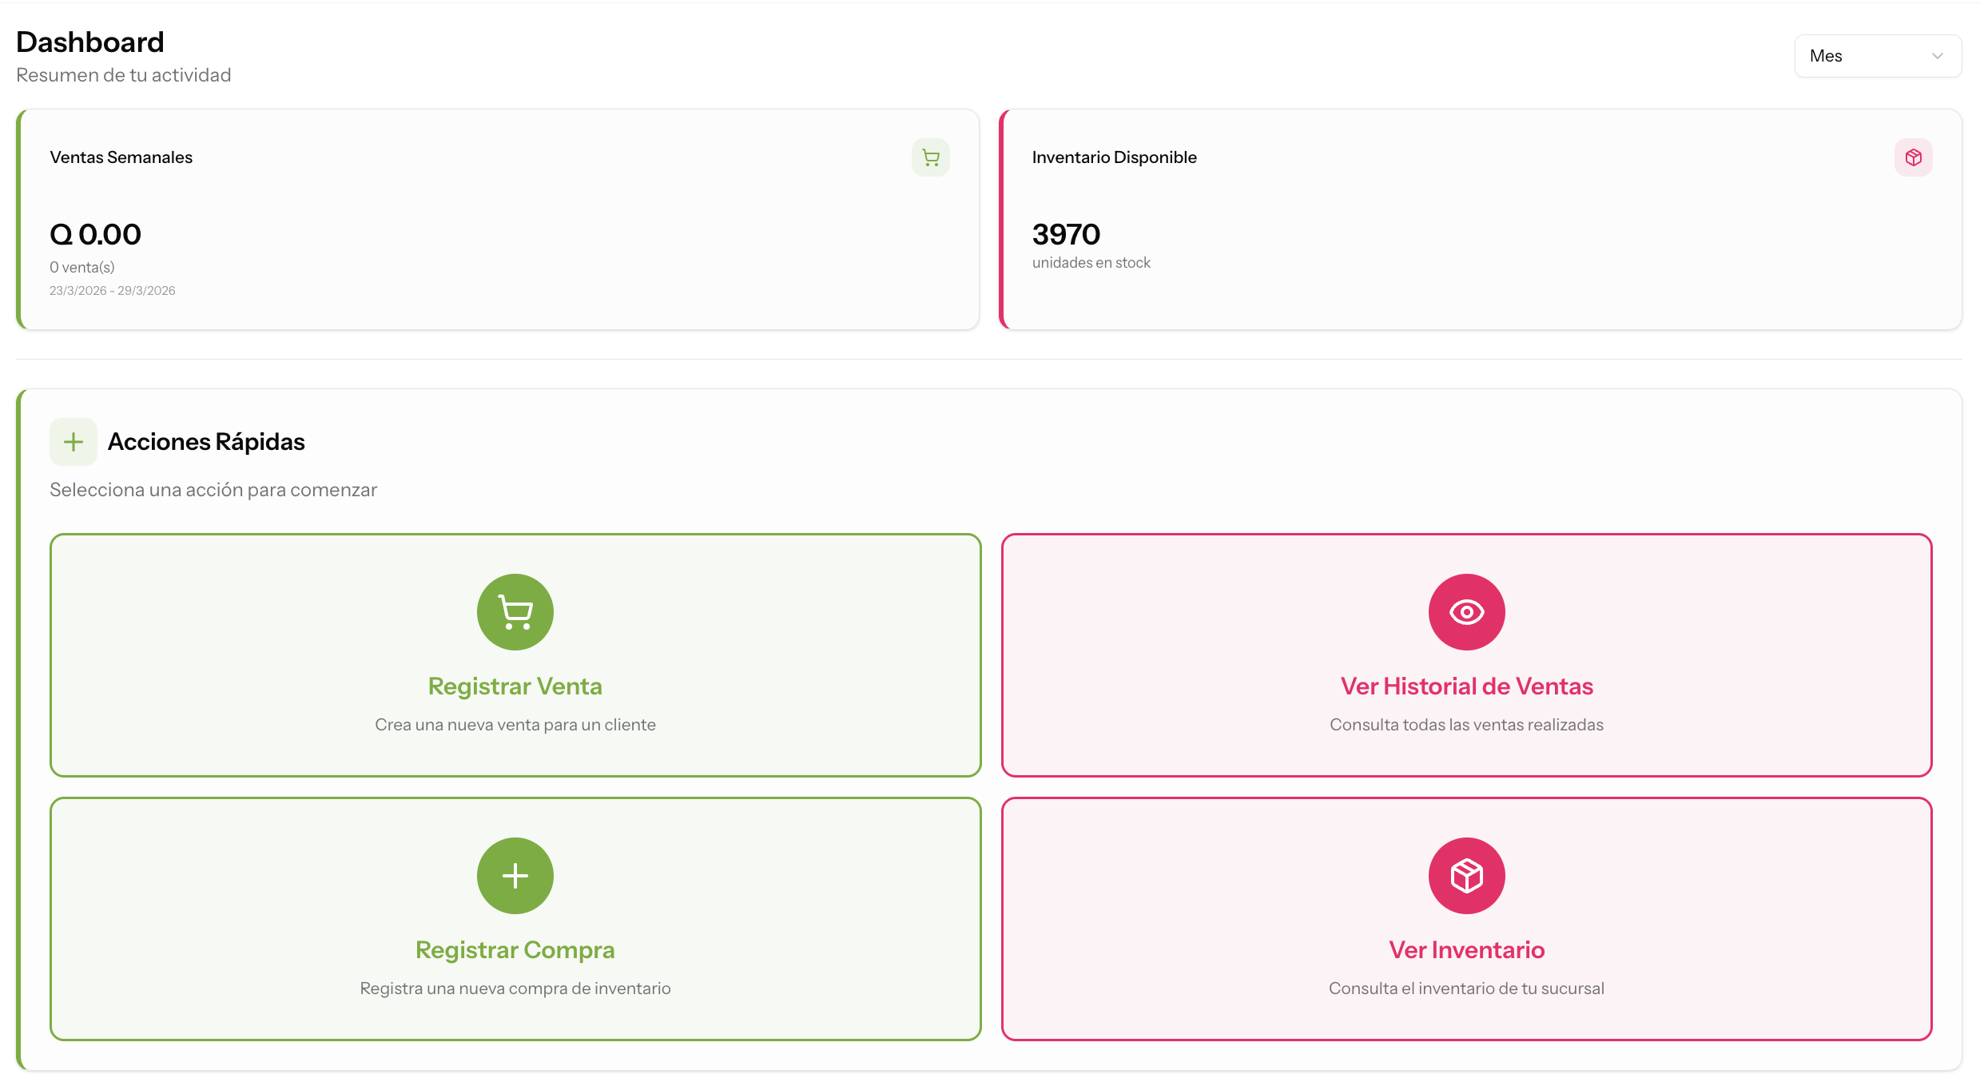
Task: Click the 0 venta(s) text
Action: pos(82,267)
